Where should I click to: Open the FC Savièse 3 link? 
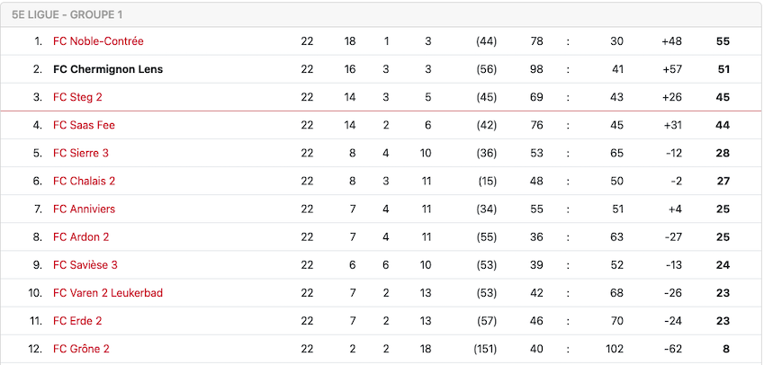pyautogui.click(x=85, y=265)
